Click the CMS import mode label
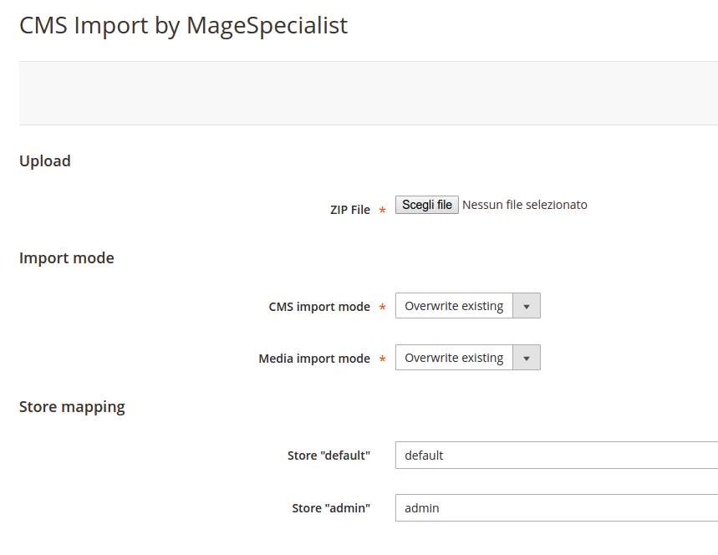 point(319,307)
